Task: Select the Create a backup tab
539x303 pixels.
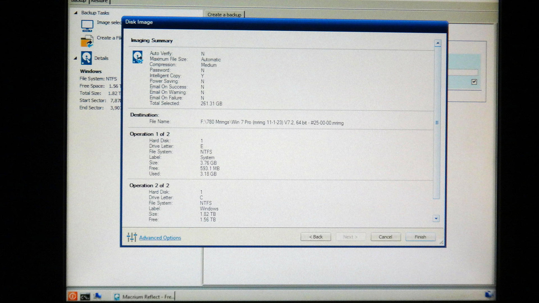Action: (224, 14)
